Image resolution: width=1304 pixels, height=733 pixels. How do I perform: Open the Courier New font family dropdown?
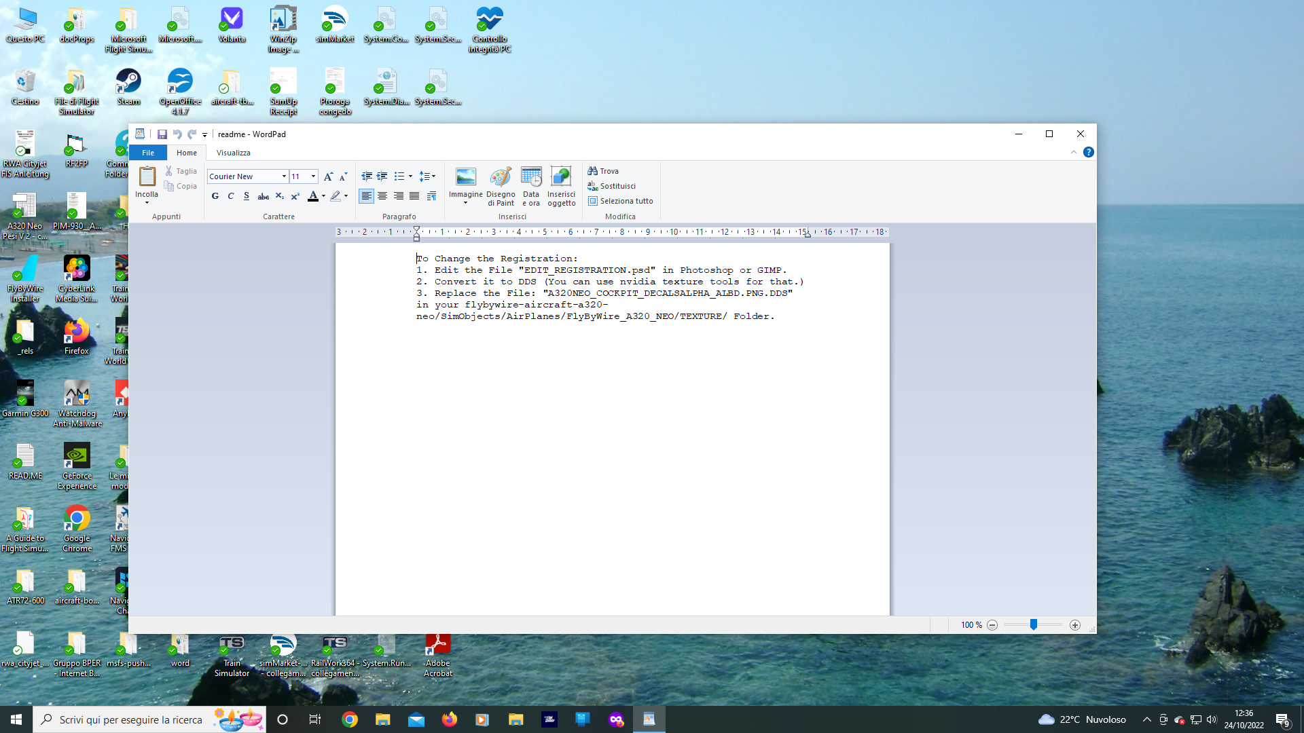(x=284, y=176)
